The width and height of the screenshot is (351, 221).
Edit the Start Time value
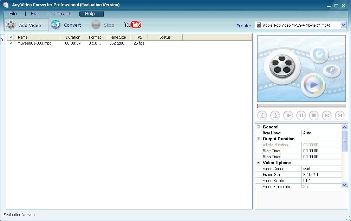[321, 151]
